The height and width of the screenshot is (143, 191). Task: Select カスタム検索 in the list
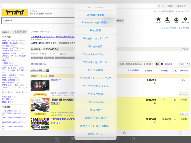pyautogui.click(x=95, y=70)
